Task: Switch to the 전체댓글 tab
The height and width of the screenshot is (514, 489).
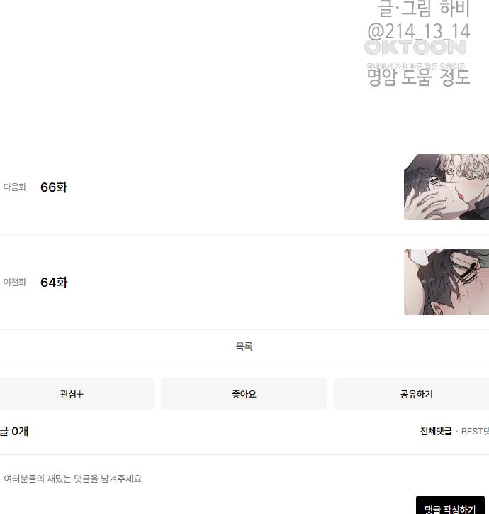Action: pos(436,431)
